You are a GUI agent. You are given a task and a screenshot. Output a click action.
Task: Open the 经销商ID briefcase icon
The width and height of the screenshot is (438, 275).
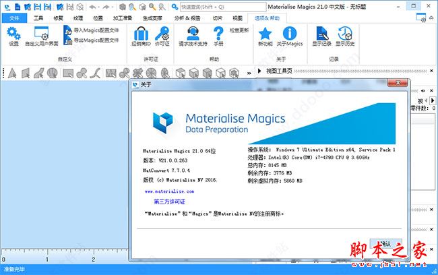141,34
